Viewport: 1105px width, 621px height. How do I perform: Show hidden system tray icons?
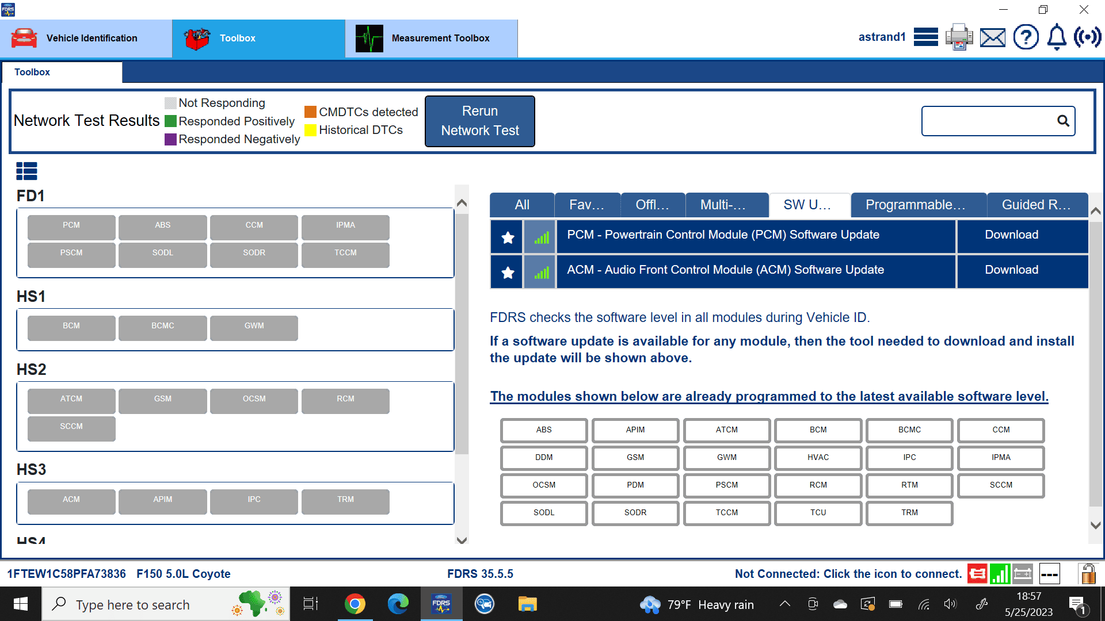click(784, 604)
